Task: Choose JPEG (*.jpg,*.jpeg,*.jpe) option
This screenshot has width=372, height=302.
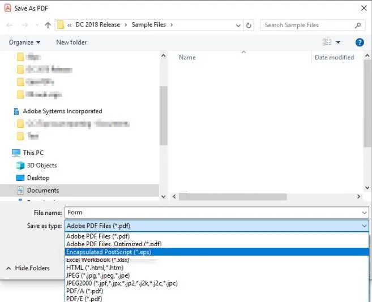Action: tap(217, 275)
